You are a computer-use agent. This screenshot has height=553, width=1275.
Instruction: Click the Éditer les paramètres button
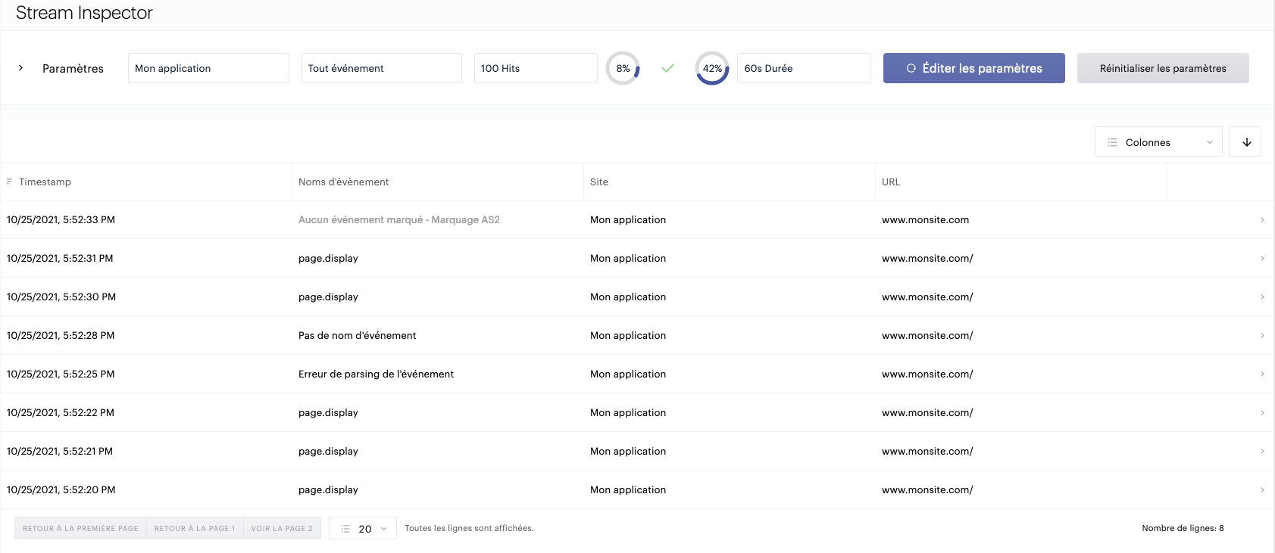point(973,68)
